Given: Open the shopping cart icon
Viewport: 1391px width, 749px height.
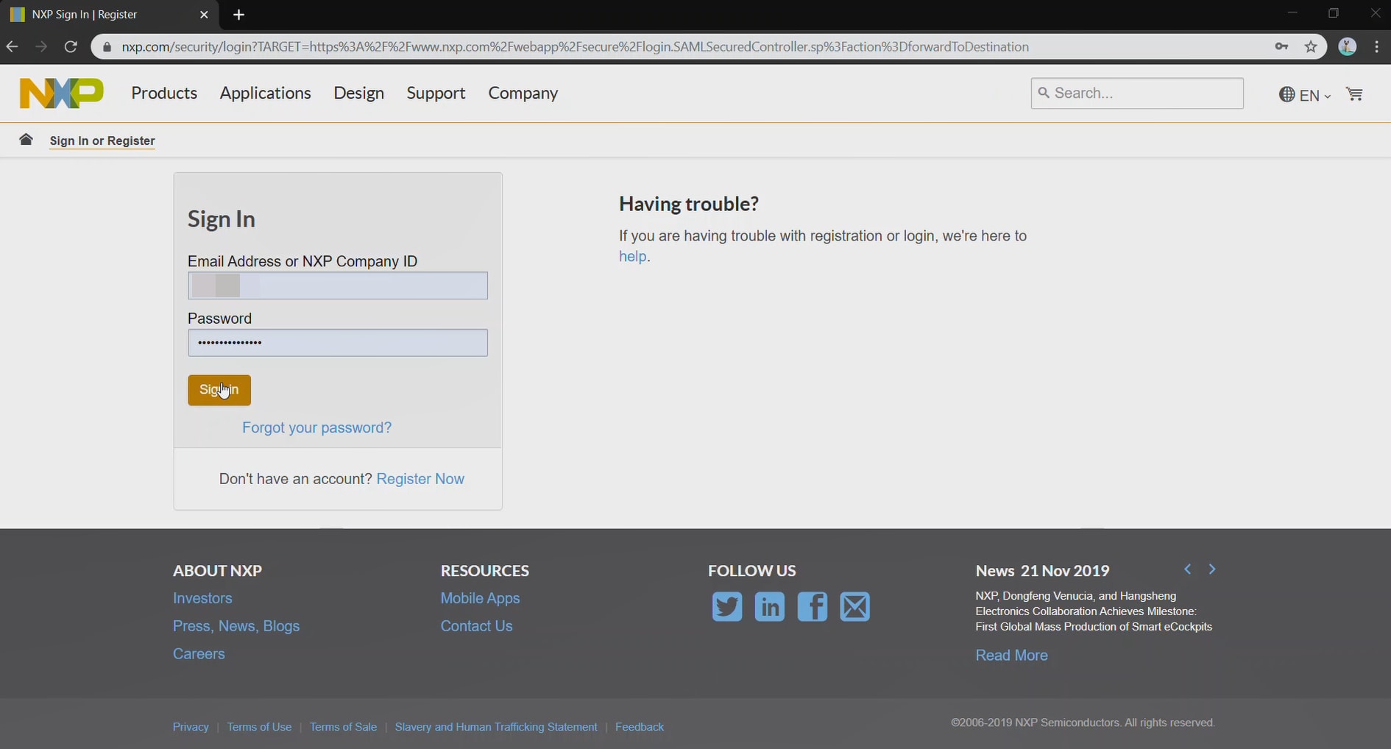Looking at the screenshot, I should pos(1354,94).
